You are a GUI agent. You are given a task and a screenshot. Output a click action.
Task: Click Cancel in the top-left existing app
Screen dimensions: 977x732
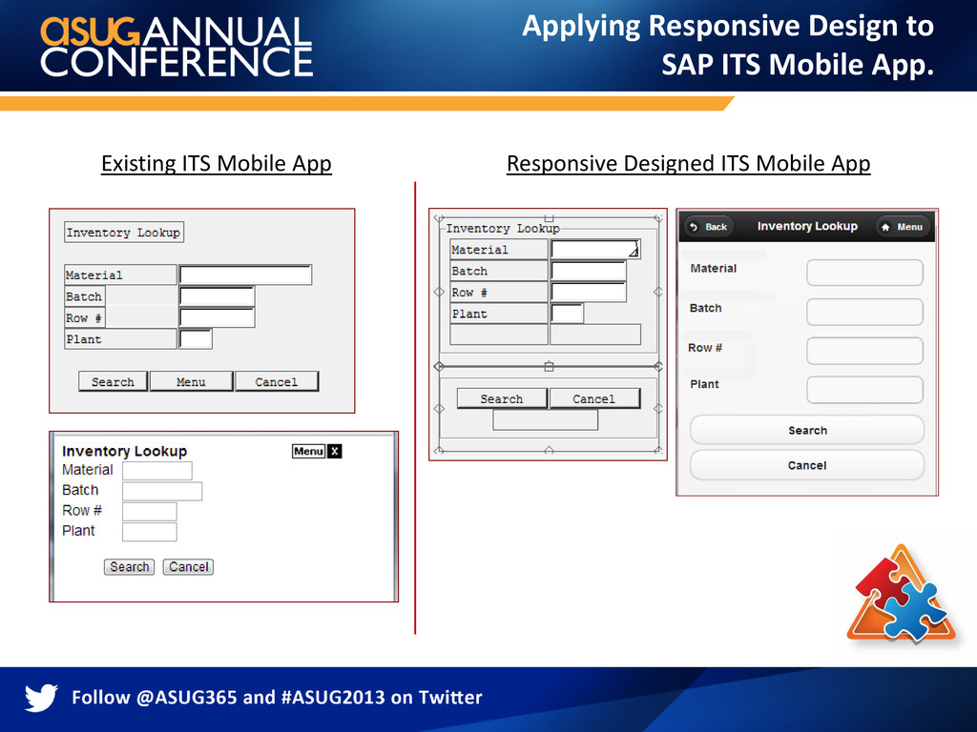[276, 381]
